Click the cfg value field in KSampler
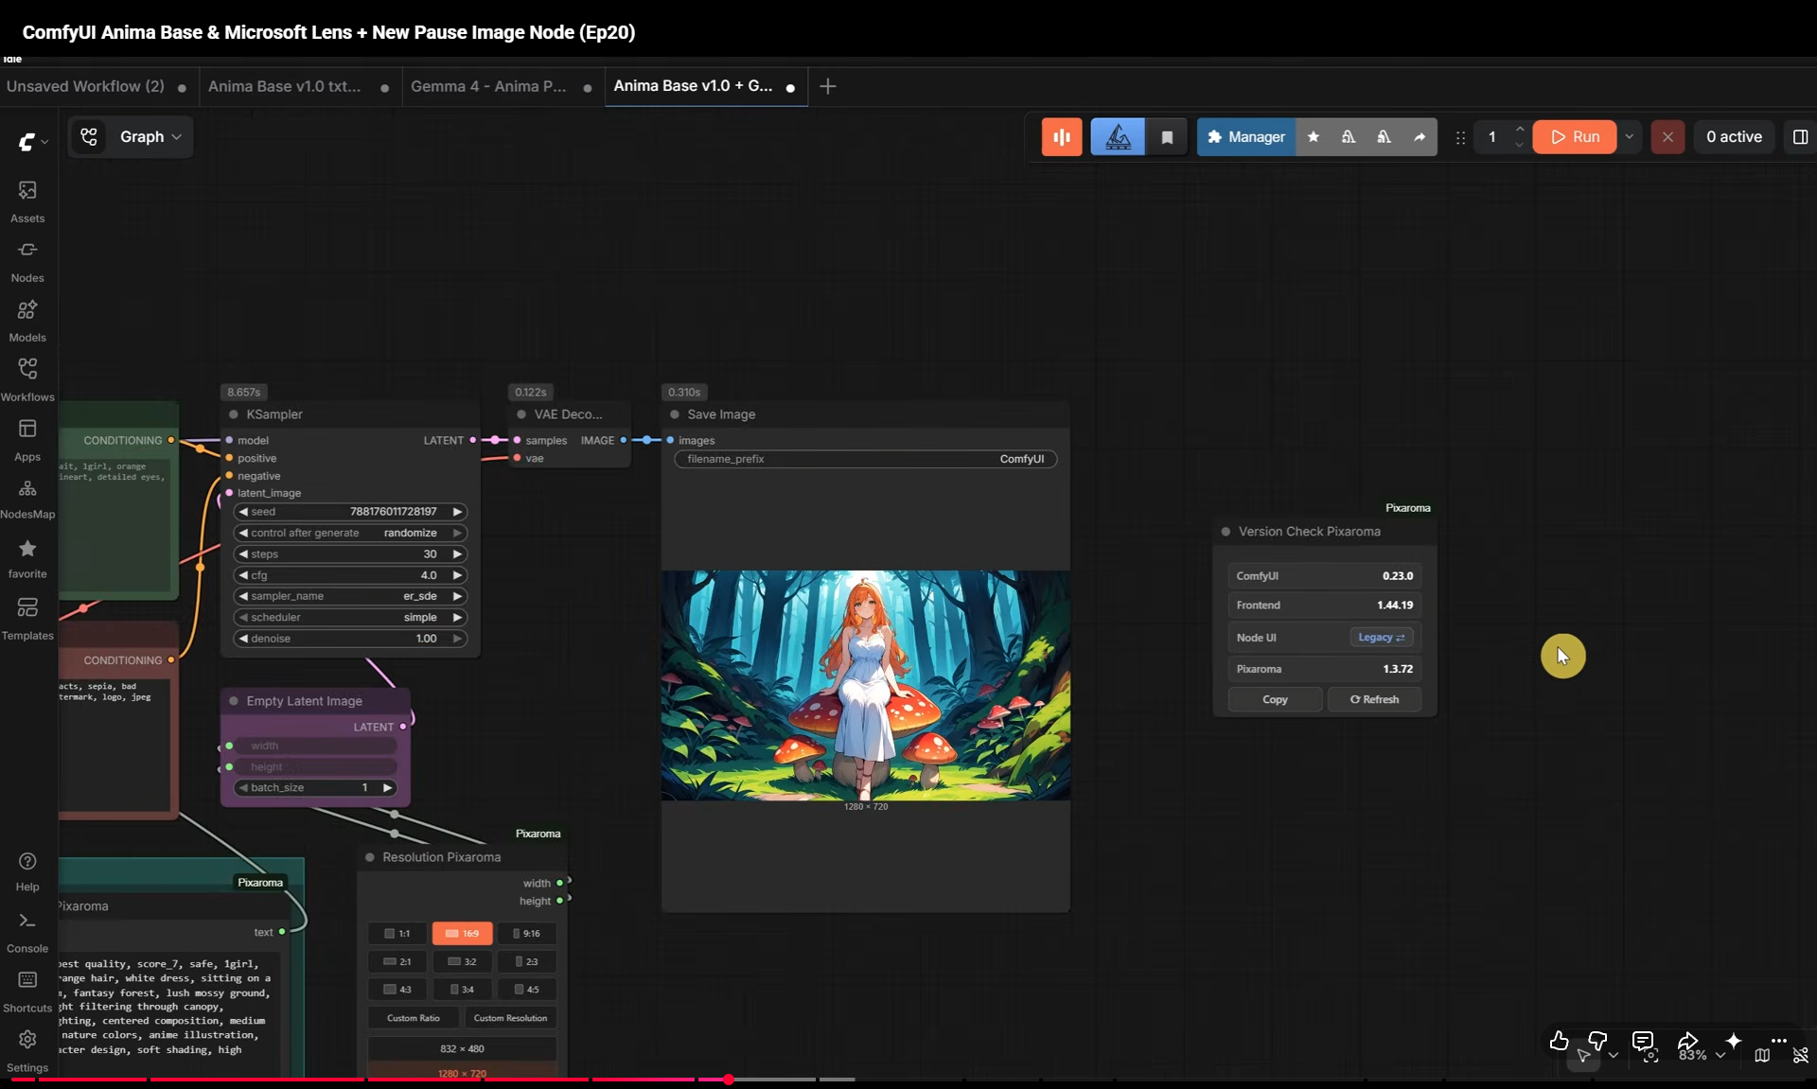1817x1089 pixels. 350,575
